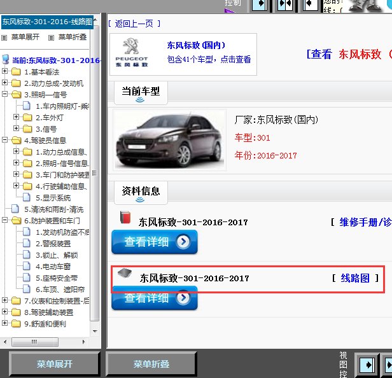392x378 pixels.
Task: Open the 5.座椅安全带 document
Action: coord(57,278)
